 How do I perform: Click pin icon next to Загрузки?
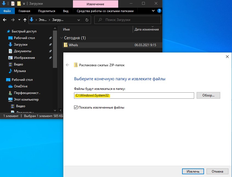click(x=50, y=45)
